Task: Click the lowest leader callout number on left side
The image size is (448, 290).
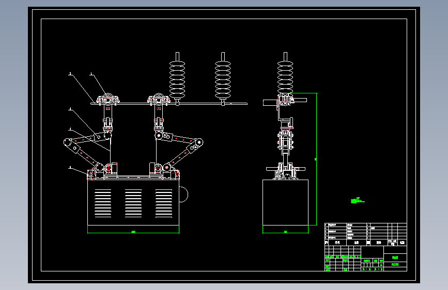Action: coord(70,168)
